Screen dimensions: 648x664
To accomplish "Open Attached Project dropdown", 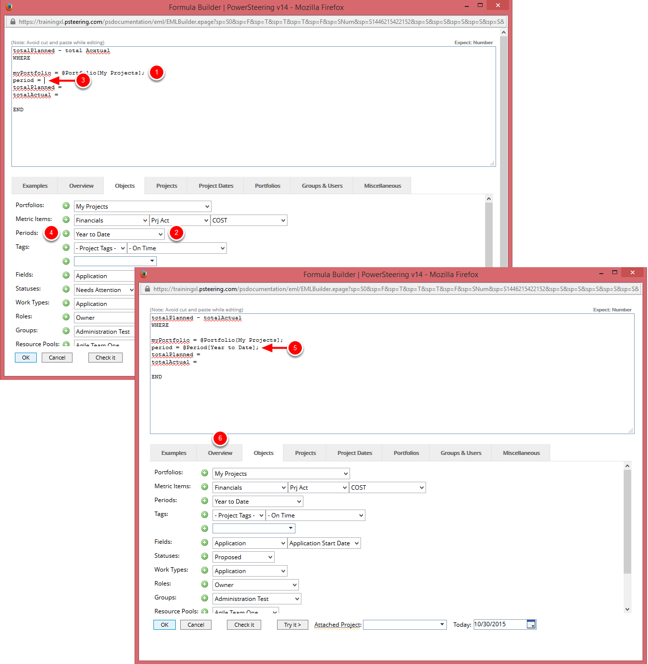I will 405,625.
